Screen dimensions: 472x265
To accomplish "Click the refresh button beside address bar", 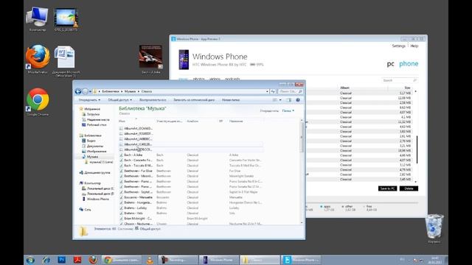I will point(273,91).
